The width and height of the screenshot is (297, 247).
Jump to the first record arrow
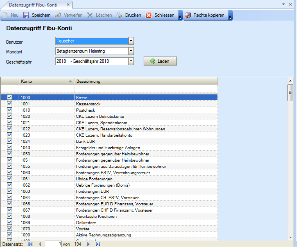pos(31,244)
